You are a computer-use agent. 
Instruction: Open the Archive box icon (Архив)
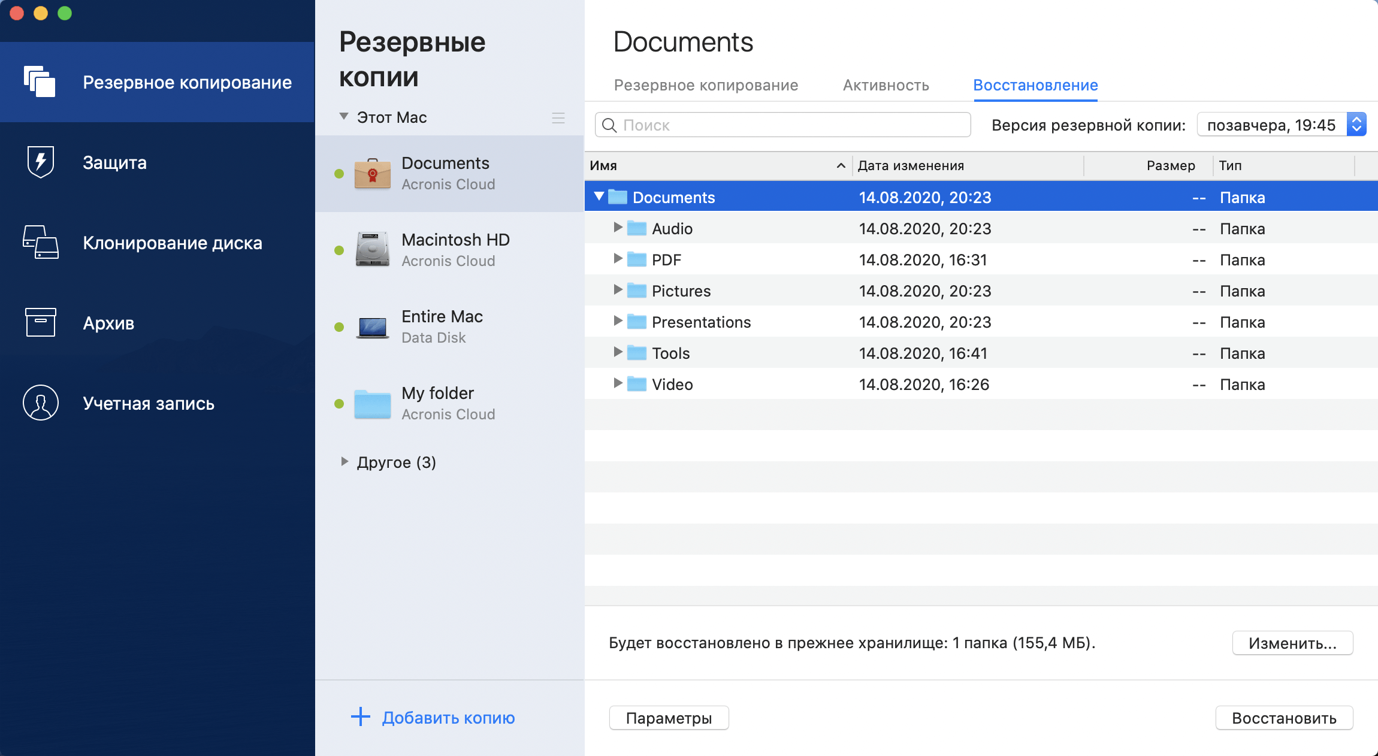click(40, 323)
